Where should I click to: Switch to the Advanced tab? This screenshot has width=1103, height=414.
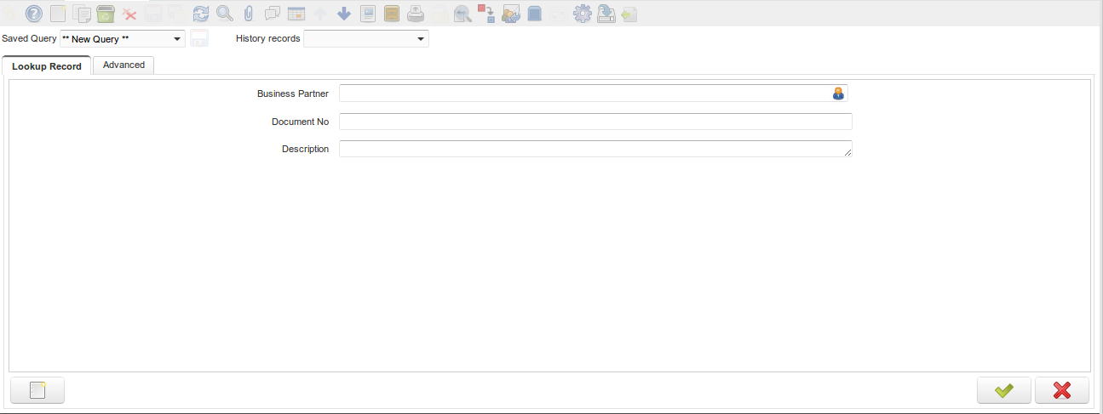pyautogui.click(x=124, y=65)
